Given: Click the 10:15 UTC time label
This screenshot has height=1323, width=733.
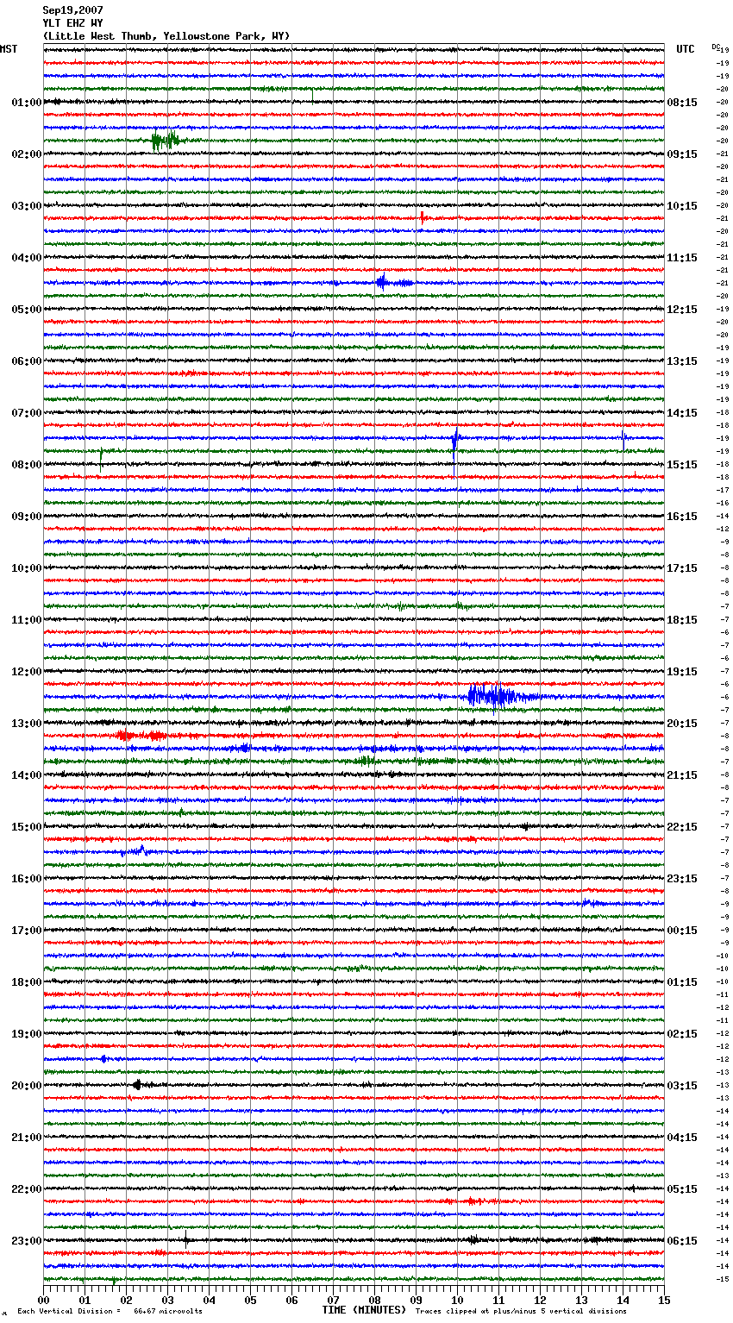Looking at the screenshot, I should point(682,206).
